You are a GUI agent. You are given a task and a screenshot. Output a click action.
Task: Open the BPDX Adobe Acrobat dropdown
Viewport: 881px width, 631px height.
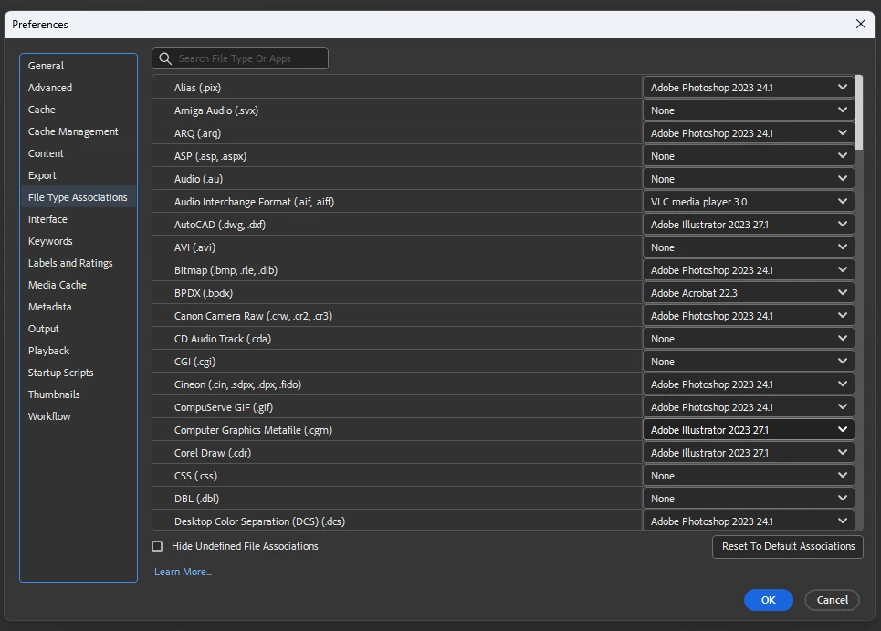pyautogui.click(x=749, y=293)
